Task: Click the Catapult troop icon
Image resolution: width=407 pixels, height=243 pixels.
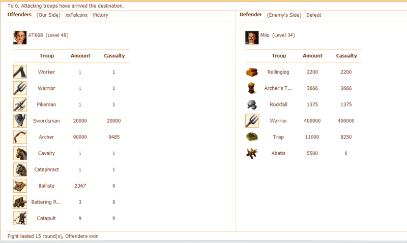Action: (x=20, y=218)
